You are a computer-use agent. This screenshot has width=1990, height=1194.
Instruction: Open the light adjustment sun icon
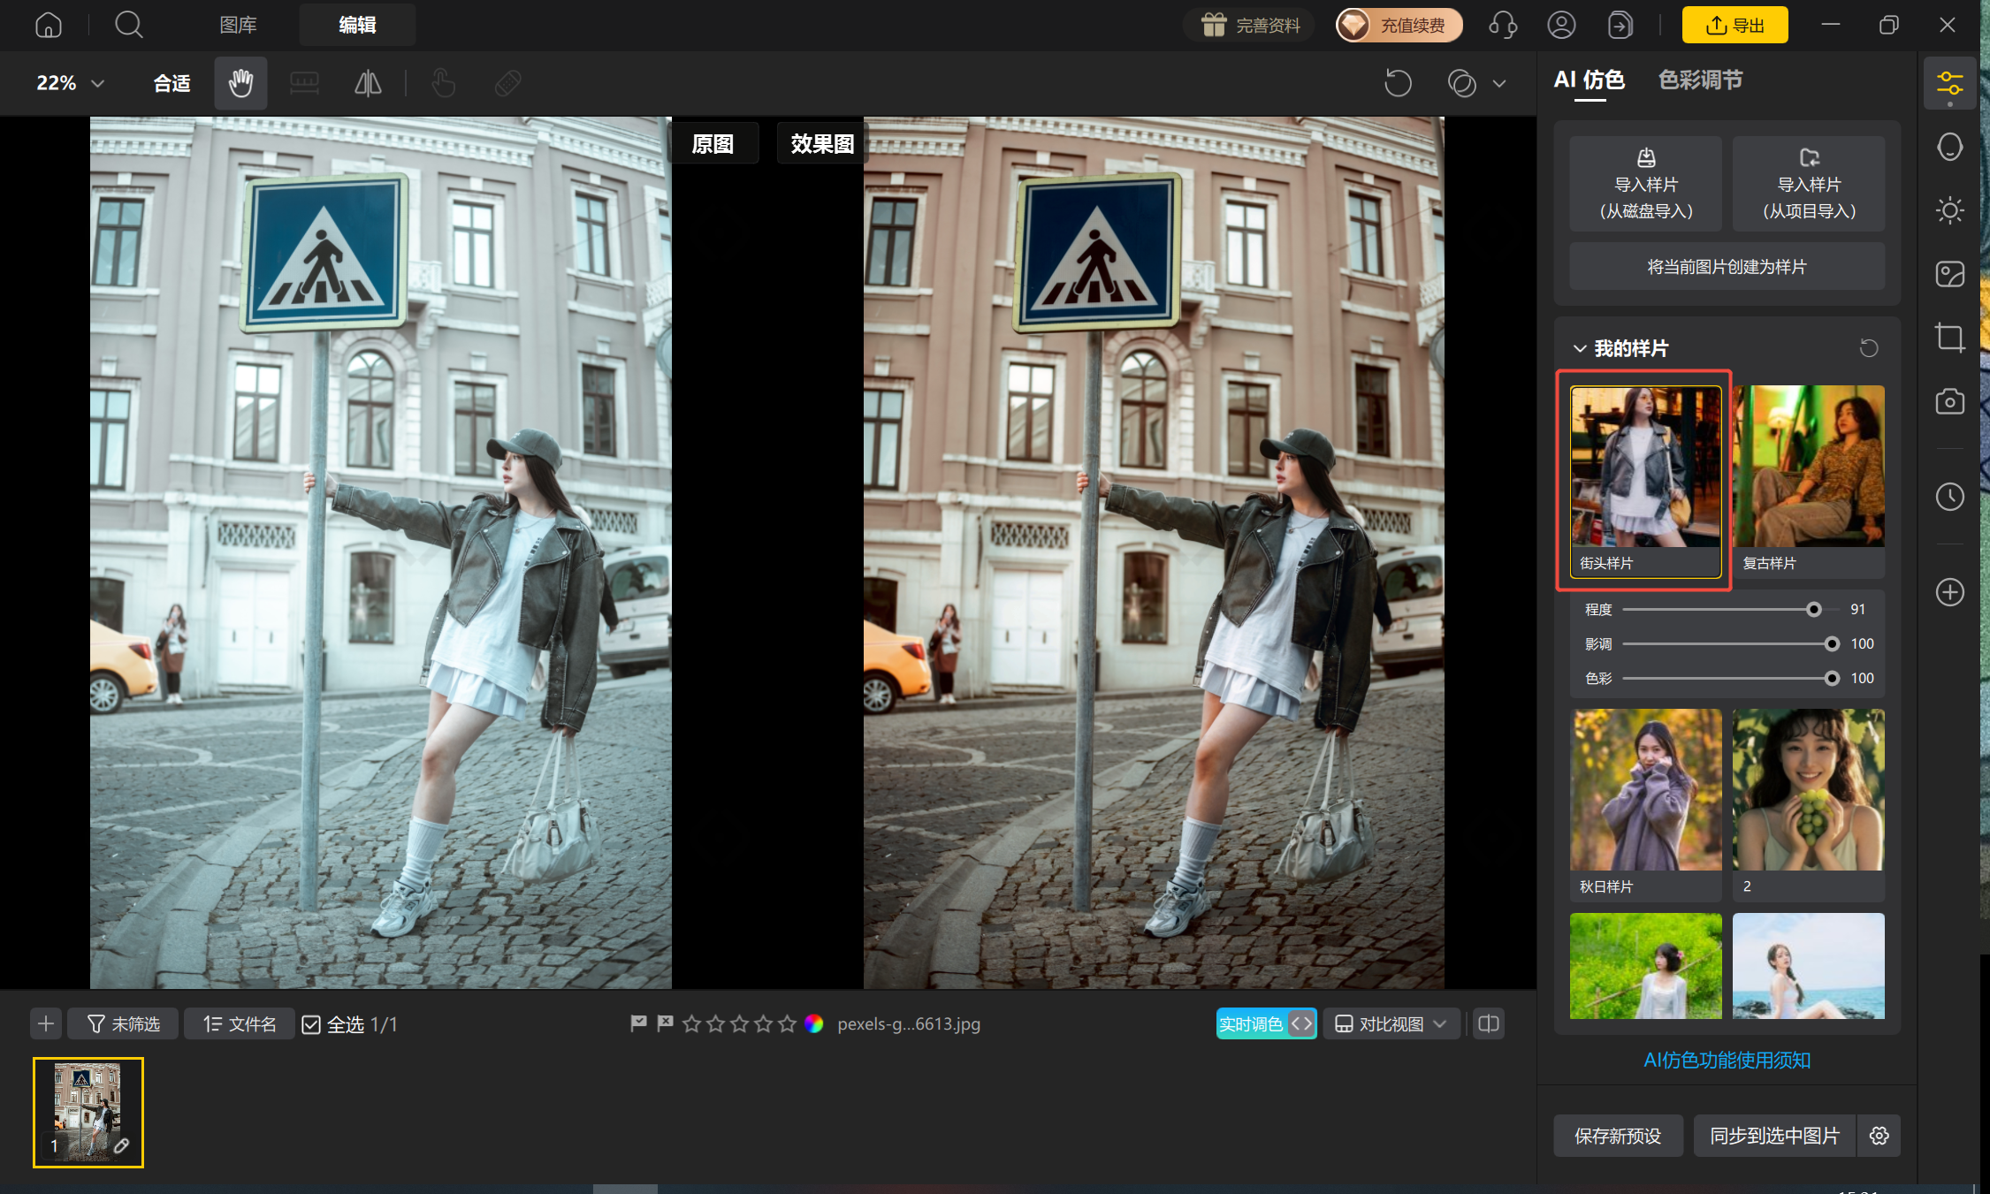[x=1949, y=210]
